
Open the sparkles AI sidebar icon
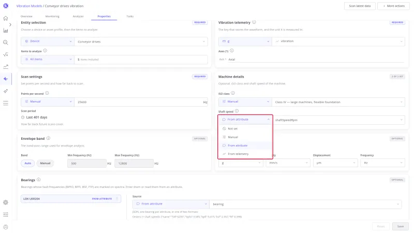click(6, 91)
